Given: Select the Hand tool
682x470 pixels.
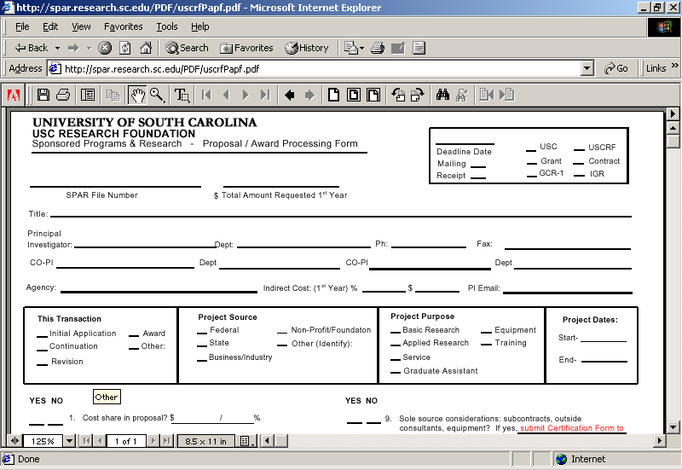Looking at the screenshot, I should (138, 95).
